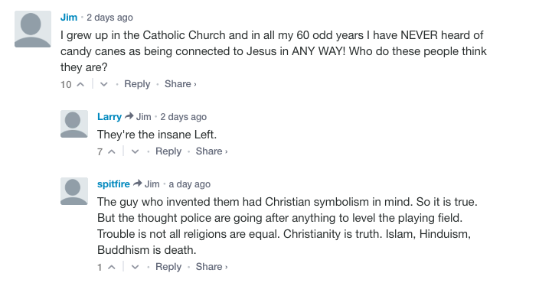539x286 pixels.
Task: Open Share options on spitfire's comment
Action: click(x=212, y=266)
